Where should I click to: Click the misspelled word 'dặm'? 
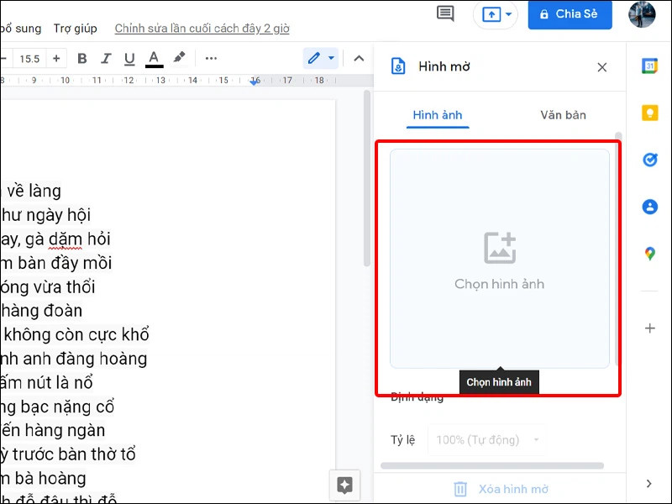click(65, 239)
